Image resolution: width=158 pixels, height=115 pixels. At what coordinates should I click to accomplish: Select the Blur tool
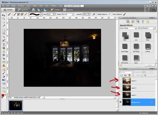coord(4,88)
